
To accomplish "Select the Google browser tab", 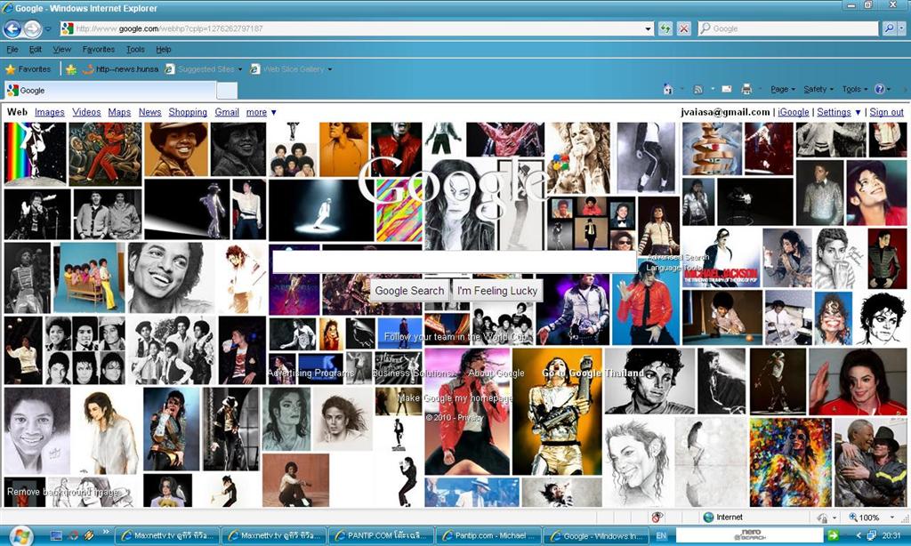I will pos(110,90).
